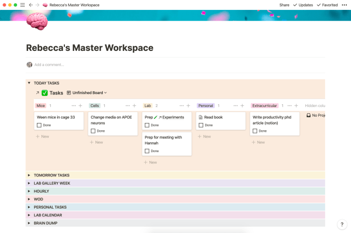Collapse the TODAY TASKS section
This screenshot has height=233, width=351.
(x=29, y=83)
